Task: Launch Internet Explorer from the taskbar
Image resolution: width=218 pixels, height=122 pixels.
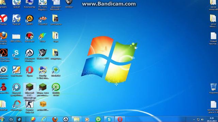Action: pos(44,119)
